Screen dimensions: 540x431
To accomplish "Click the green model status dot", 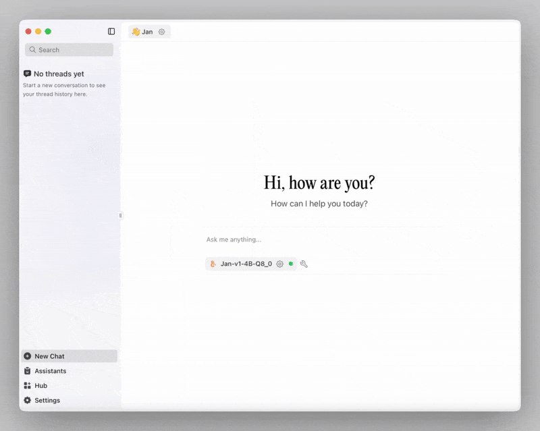I will tap(291, 264).
